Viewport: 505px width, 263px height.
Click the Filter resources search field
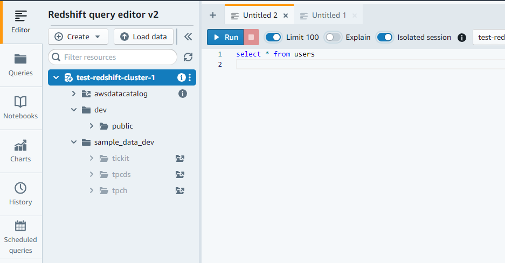pos(113,57)
